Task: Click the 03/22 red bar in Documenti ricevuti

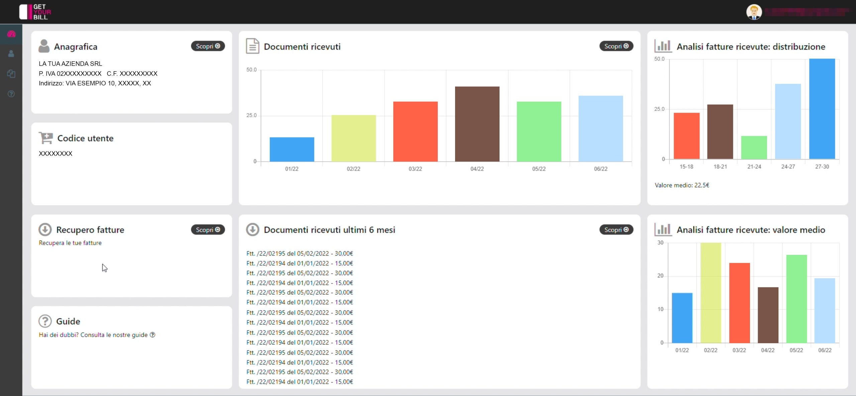Action: [x=415, y=131]
